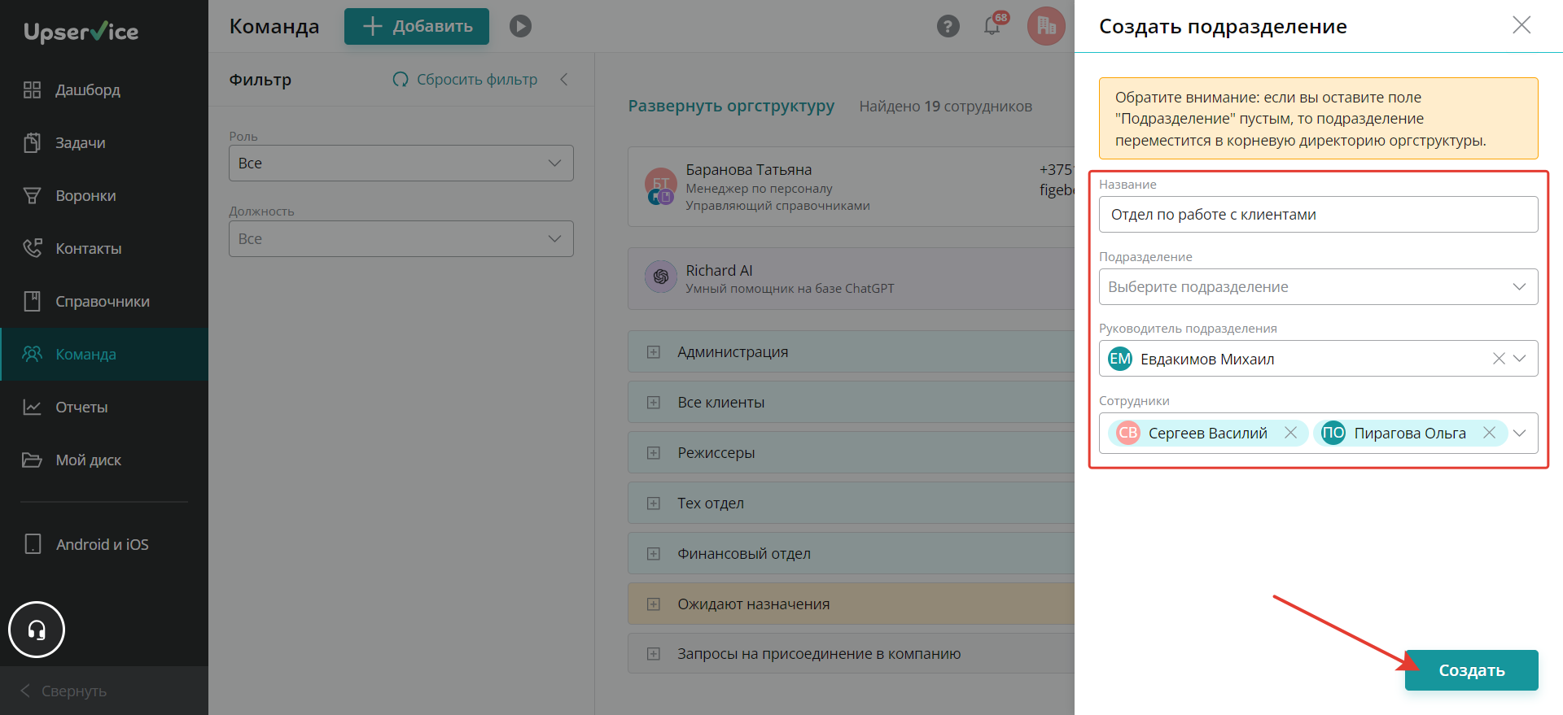1563x715 pixels.
Task: Click Сбросить фильтр link
Action: coord(466,79)
